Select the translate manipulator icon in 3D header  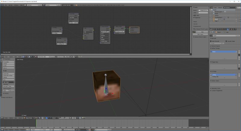point(47,118)
